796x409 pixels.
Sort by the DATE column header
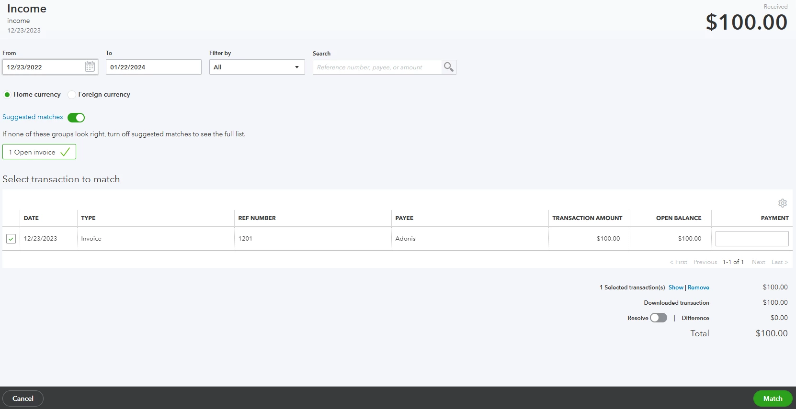click(31, 218)
